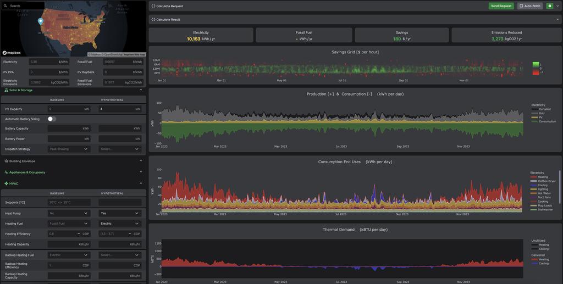Open the hypothetical Heat Pump dropdown

pos(120,213)
